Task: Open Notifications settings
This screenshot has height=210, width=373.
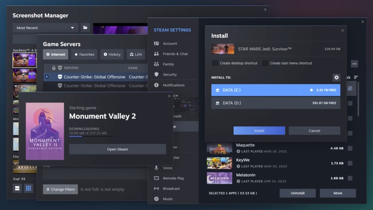Action: 174,85
